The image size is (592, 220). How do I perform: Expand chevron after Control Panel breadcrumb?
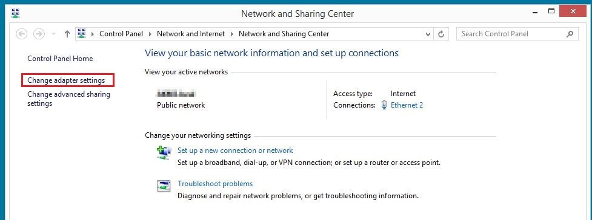[x=150, y=34]
